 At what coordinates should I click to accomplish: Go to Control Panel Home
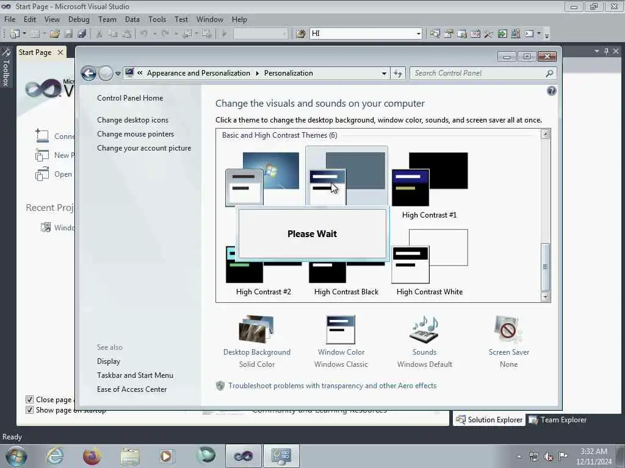[x=130, y=98]
